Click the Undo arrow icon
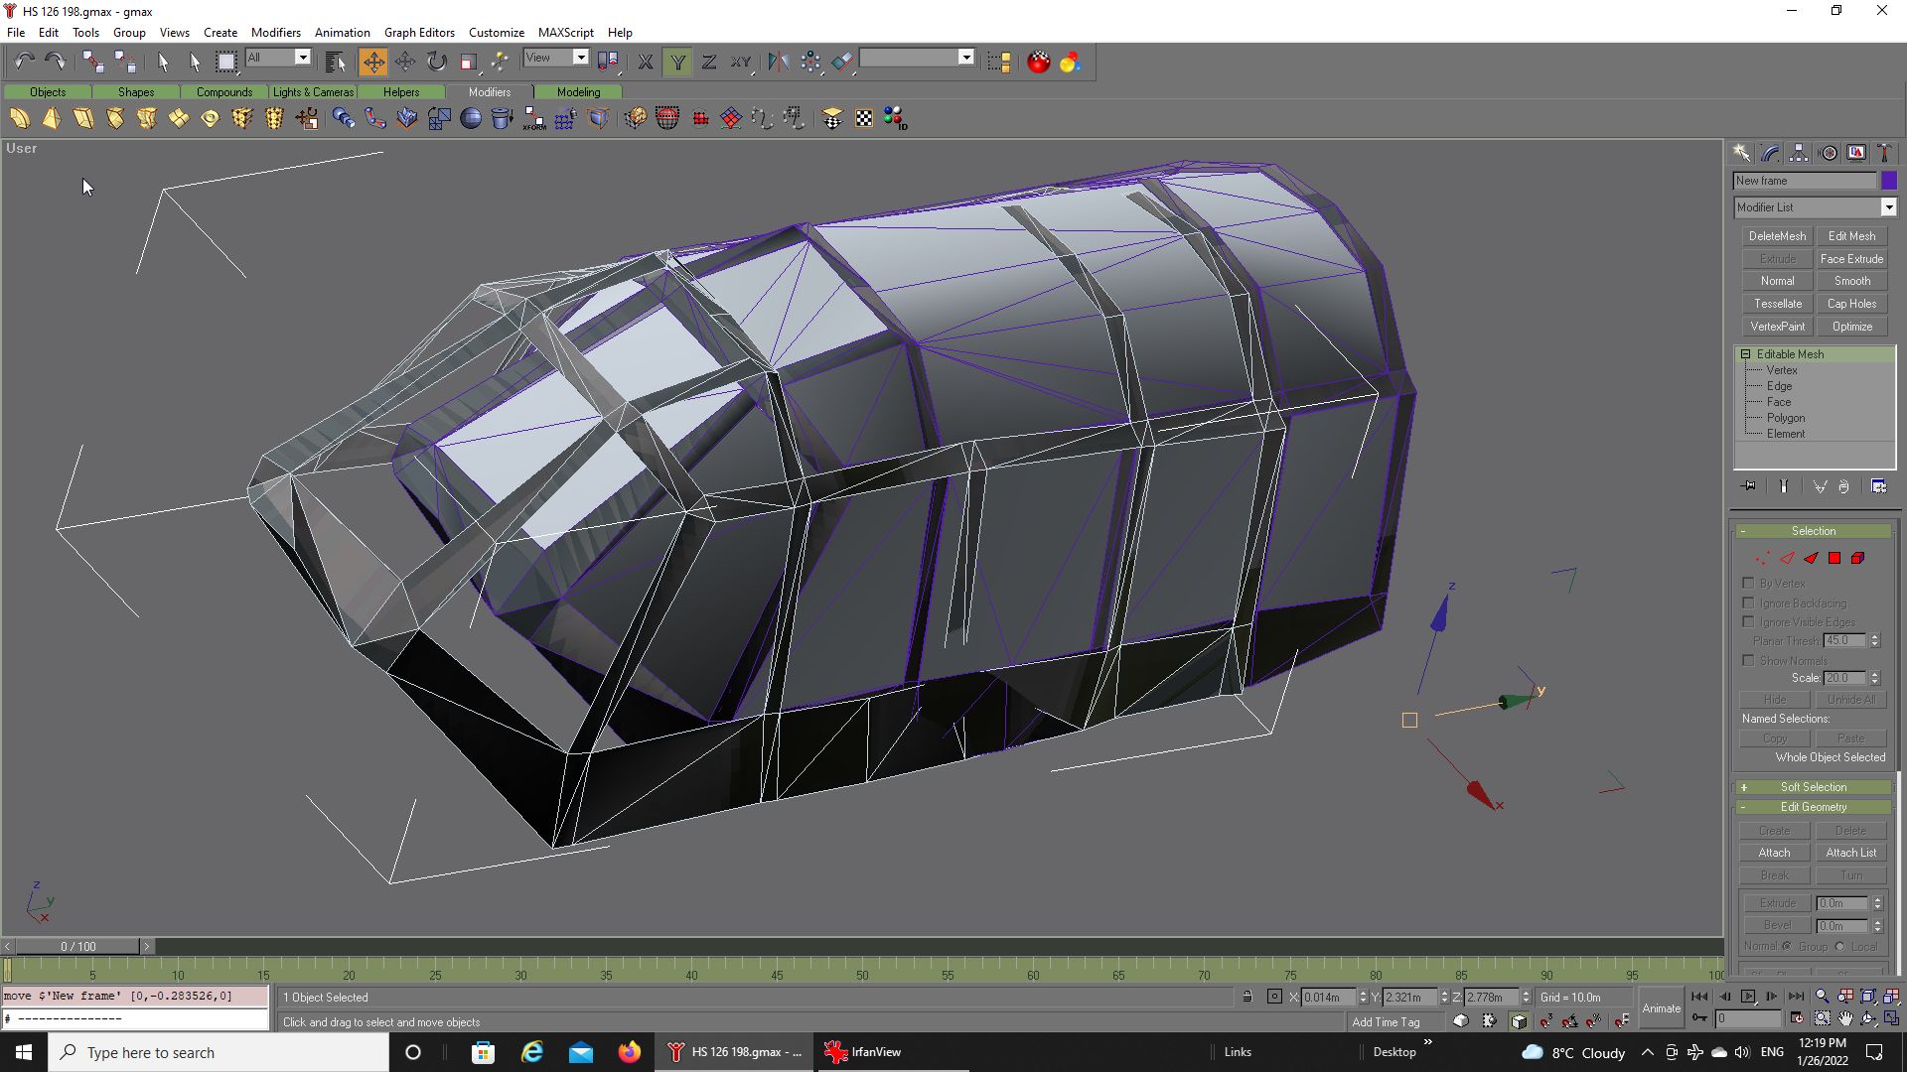Screen dimensions: 1907x1072 tap(24, 62)
